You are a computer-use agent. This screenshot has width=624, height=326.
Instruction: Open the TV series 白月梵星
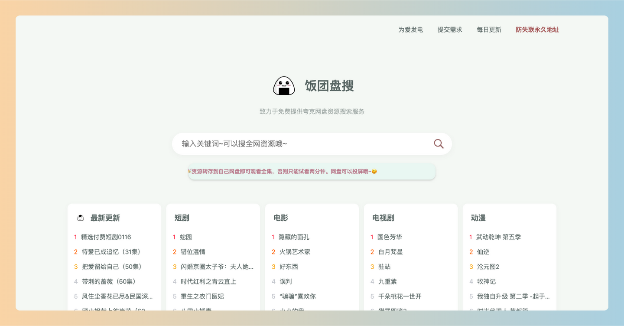(390, 252)
